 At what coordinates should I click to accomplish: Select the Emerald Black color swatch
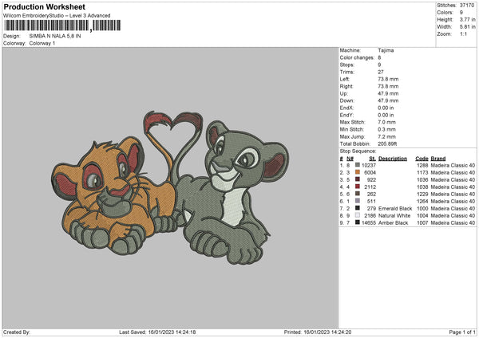(357, 208)
